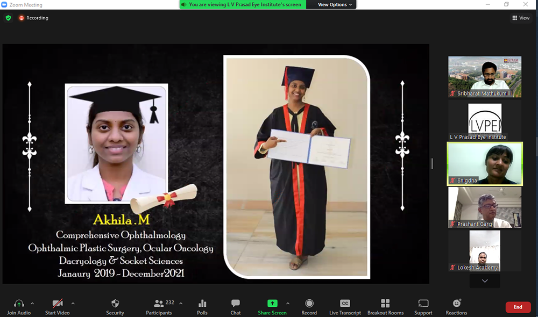
Task: Click the green Share Screen icon
Action: (272, 304)
